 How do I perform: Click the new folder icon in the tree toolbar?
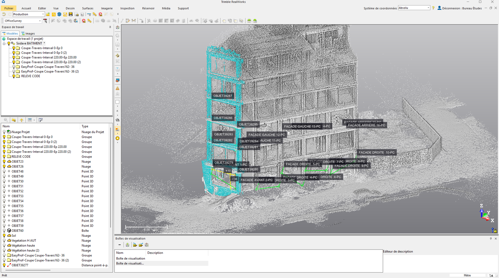coord(14,120)
